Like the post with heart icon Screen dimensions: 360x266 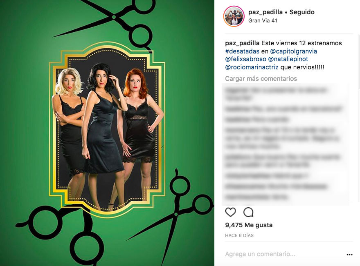point(230,212)
